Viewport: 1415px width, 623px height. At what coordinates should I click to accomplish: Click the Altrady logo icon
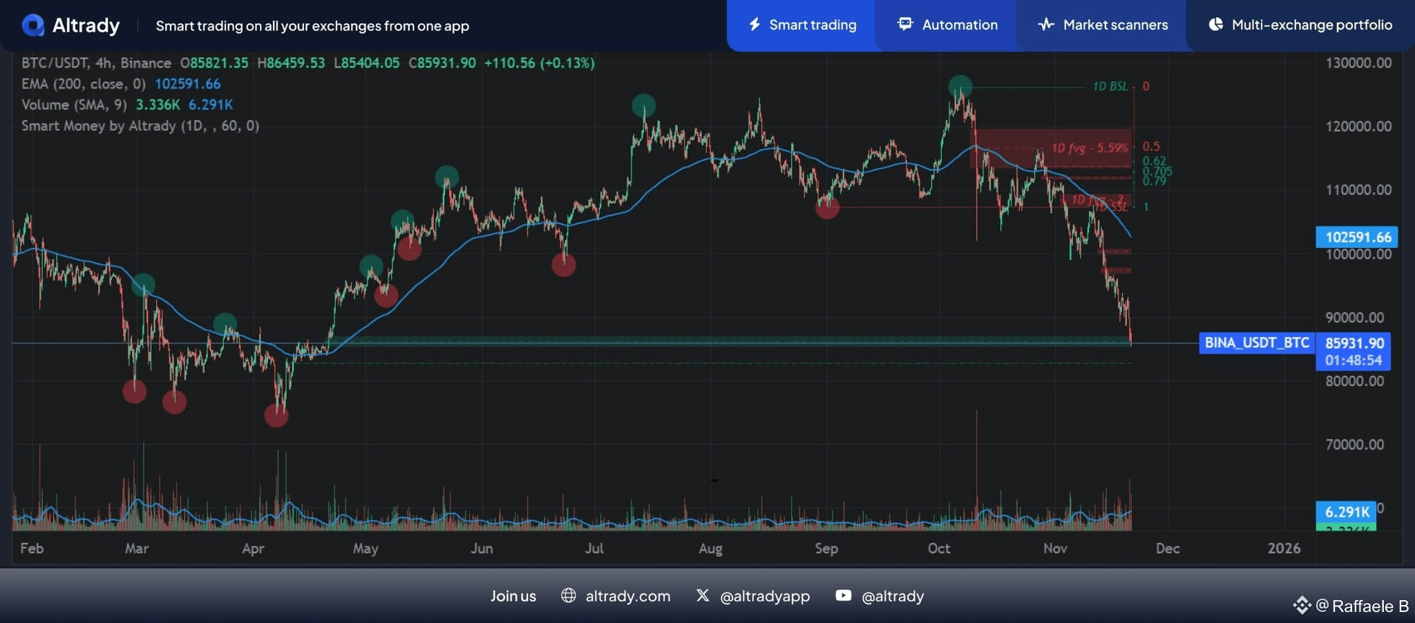click(x=32, y=26)
